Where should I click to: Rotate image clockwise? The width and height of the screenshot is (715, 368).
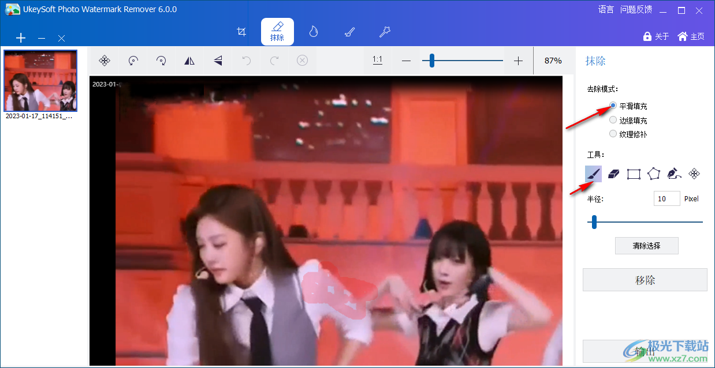click(x=161, y=60)
